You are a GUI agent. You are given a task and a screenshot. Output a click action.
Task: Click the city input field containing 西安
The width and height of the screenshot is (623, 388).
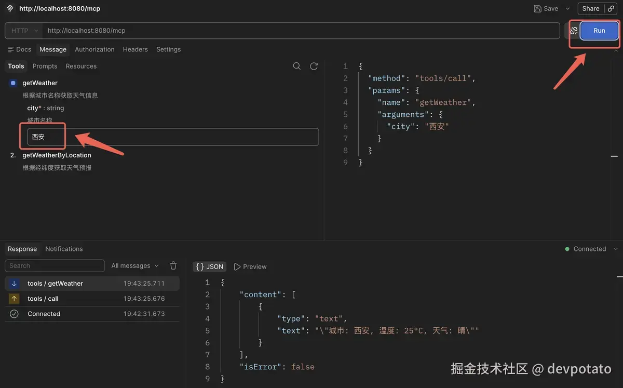tap(173, 137)
